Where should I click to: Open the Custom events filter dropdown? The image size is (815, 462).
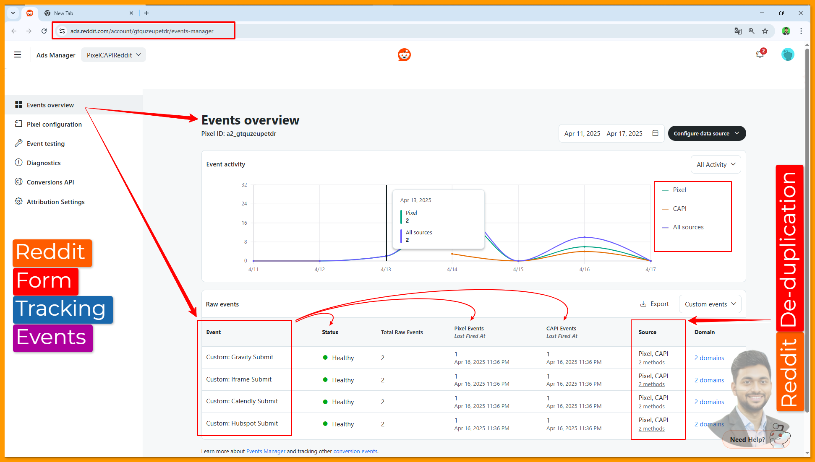click(x=710, y=304)
